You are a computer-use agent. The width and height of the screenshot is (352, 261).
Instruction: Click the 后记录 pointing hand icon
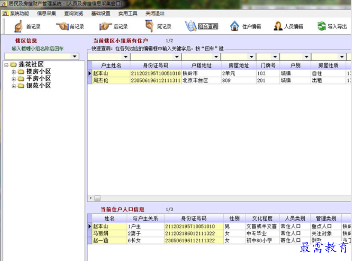[x=106, y=26]
